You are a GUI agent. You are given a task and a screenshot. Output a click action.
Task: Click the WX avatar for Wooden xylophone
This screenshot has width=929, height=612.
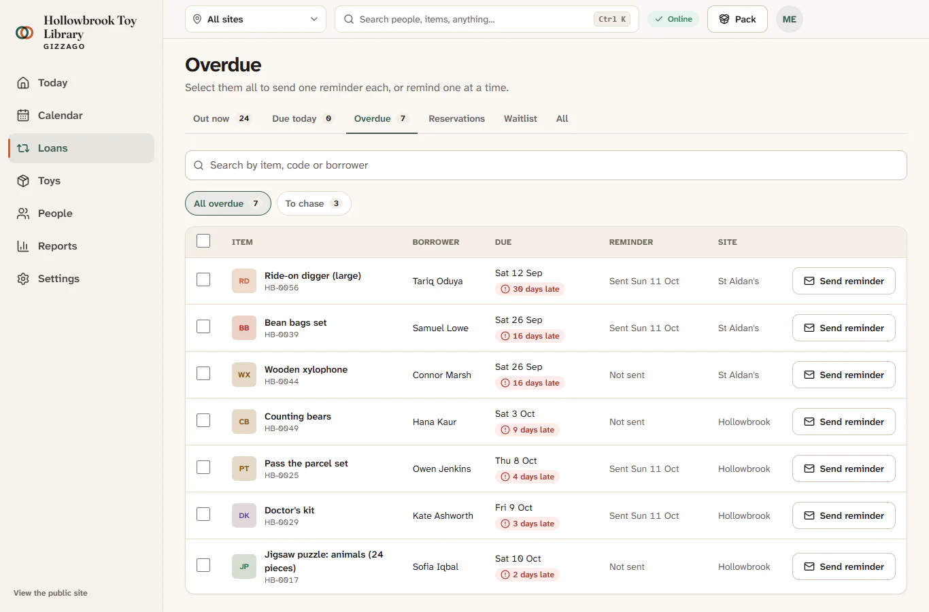click(x=244, y=375)
